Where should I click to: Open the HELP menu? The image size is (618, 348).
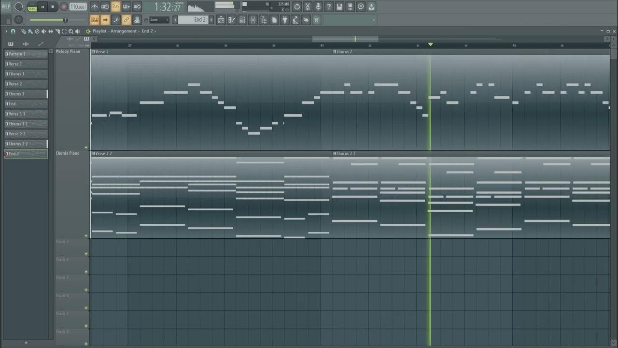[6, 6]
